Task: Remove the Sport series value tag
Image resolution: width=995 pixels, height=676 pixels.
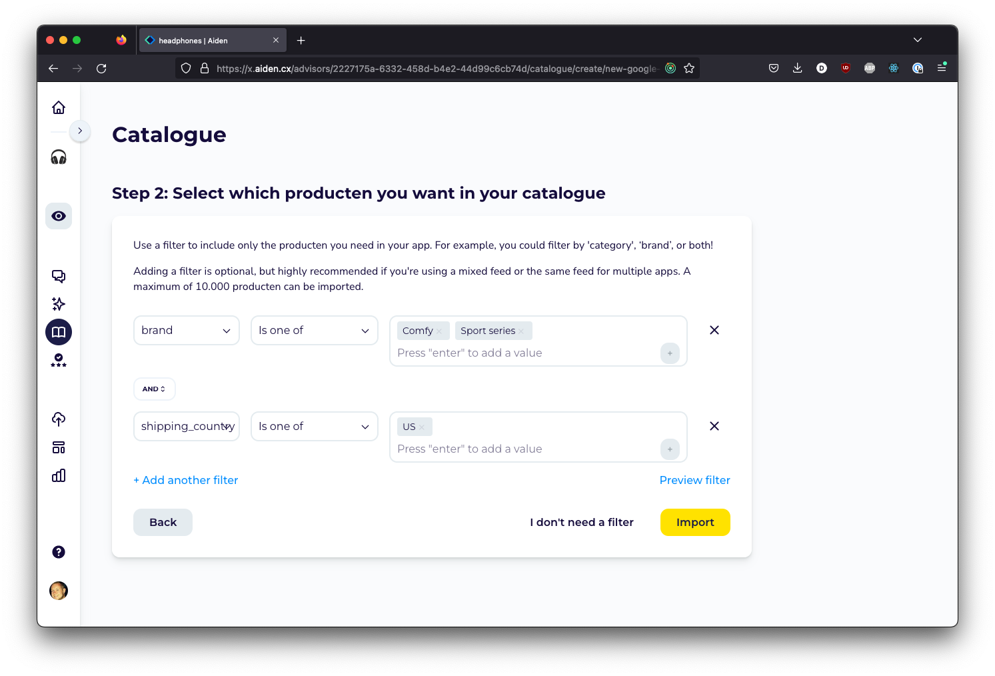Action: [521, 331]
